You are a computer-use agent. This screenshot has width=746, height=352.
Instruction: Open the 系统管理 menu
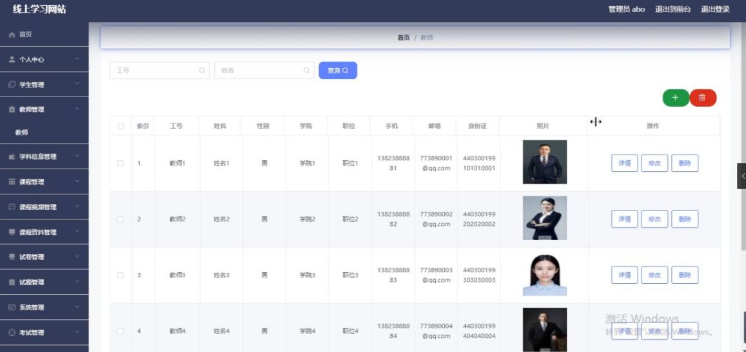click(44, 308)
